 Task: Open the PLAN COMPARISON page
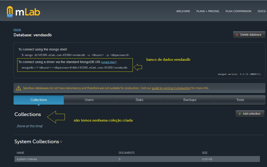[238, 11]
